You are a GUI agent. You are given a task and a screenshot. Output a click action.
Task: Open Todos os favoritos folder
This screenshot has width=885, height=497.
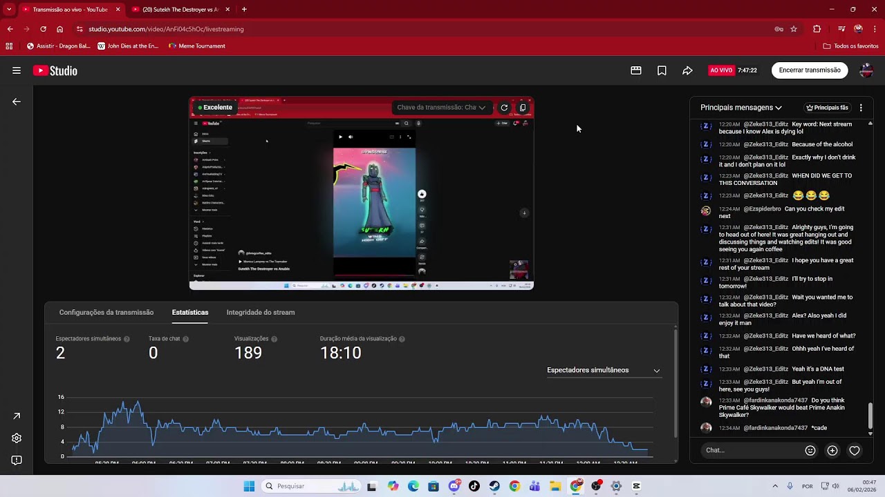pyautogui.click(x=851, y=46)
